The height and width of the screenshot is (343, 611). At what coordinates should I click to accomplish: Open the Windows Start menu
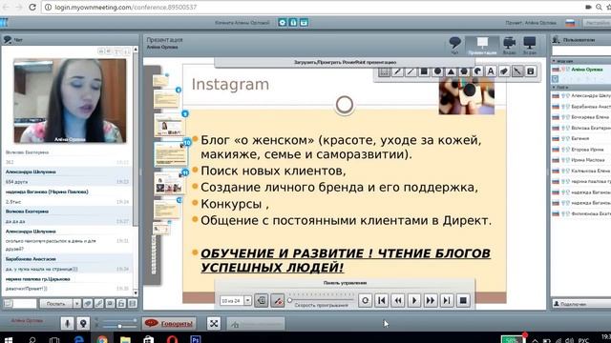point(8,339)
